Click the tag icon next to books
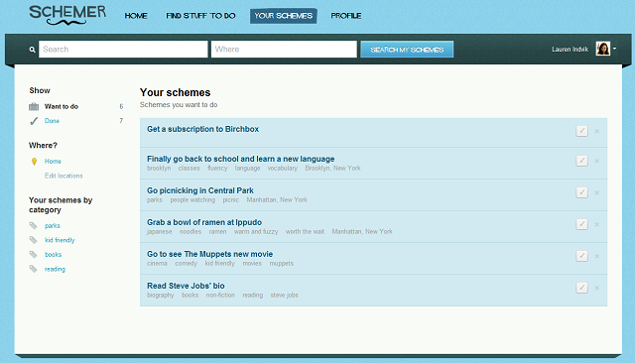The height and width of the screenshot is (363, 635). (x=33, y=254)
